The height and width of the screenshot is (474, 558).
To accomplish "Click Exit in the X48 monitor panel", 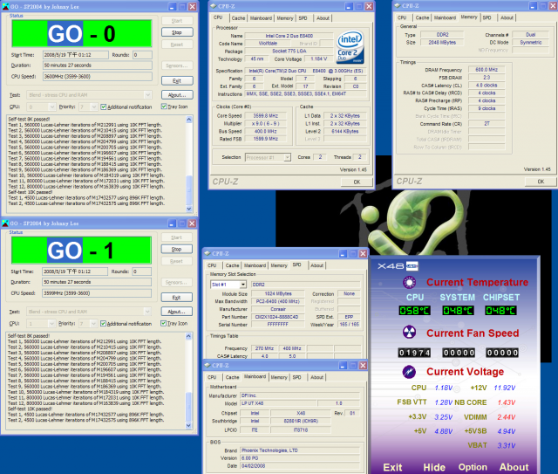I will coord(392,467).
